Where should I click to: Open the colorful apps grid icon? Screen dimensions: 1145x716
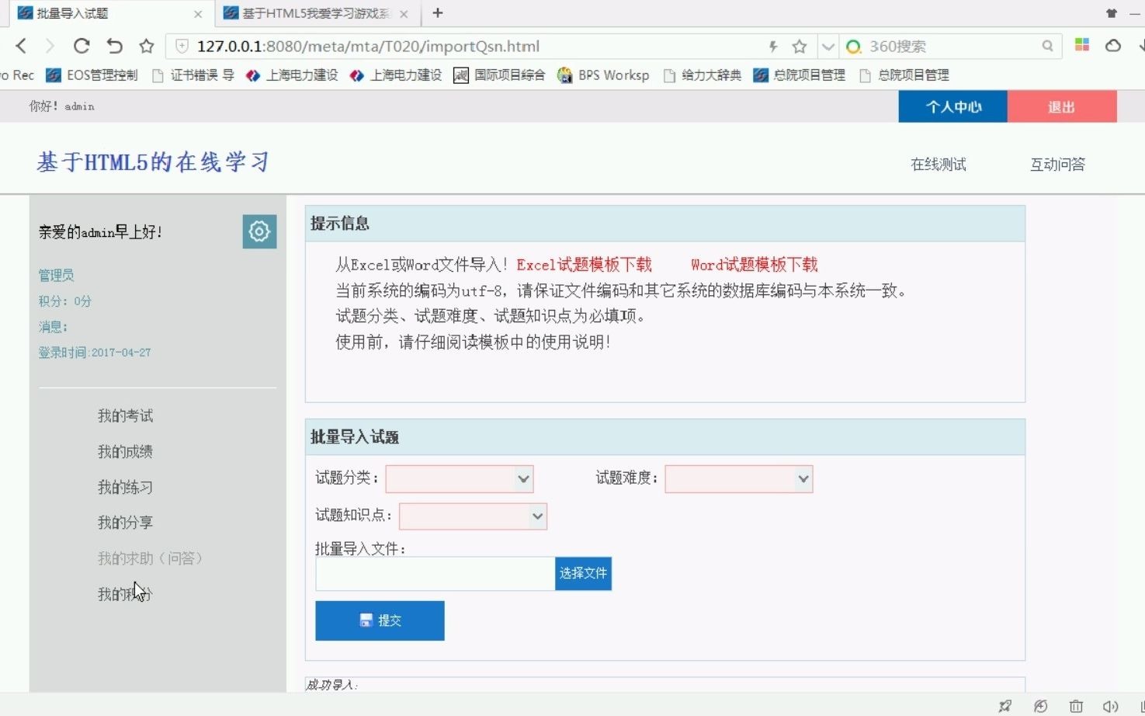point(1081,46)
